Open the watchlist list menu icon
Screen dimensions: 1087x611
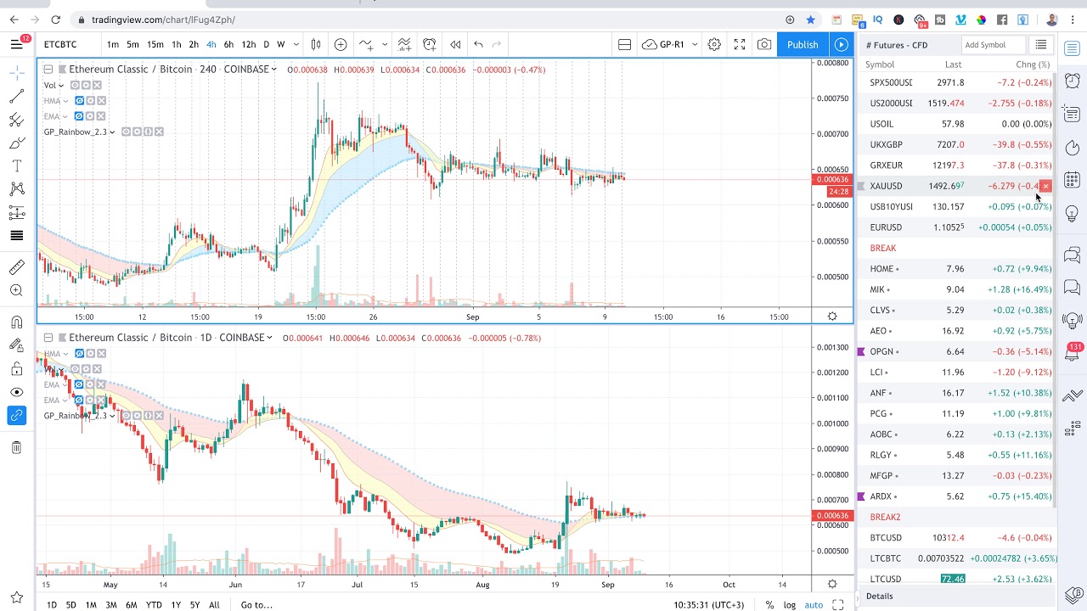tap(1040, 44)
